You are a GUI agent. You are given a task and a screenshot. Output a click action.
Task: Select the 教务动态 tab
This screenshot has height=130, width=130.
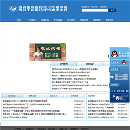click(x=32, y=96)
